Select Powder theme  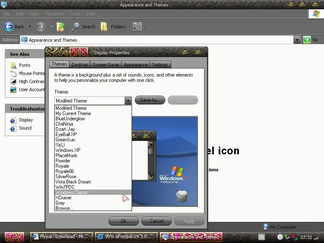(x=93, y=161)
